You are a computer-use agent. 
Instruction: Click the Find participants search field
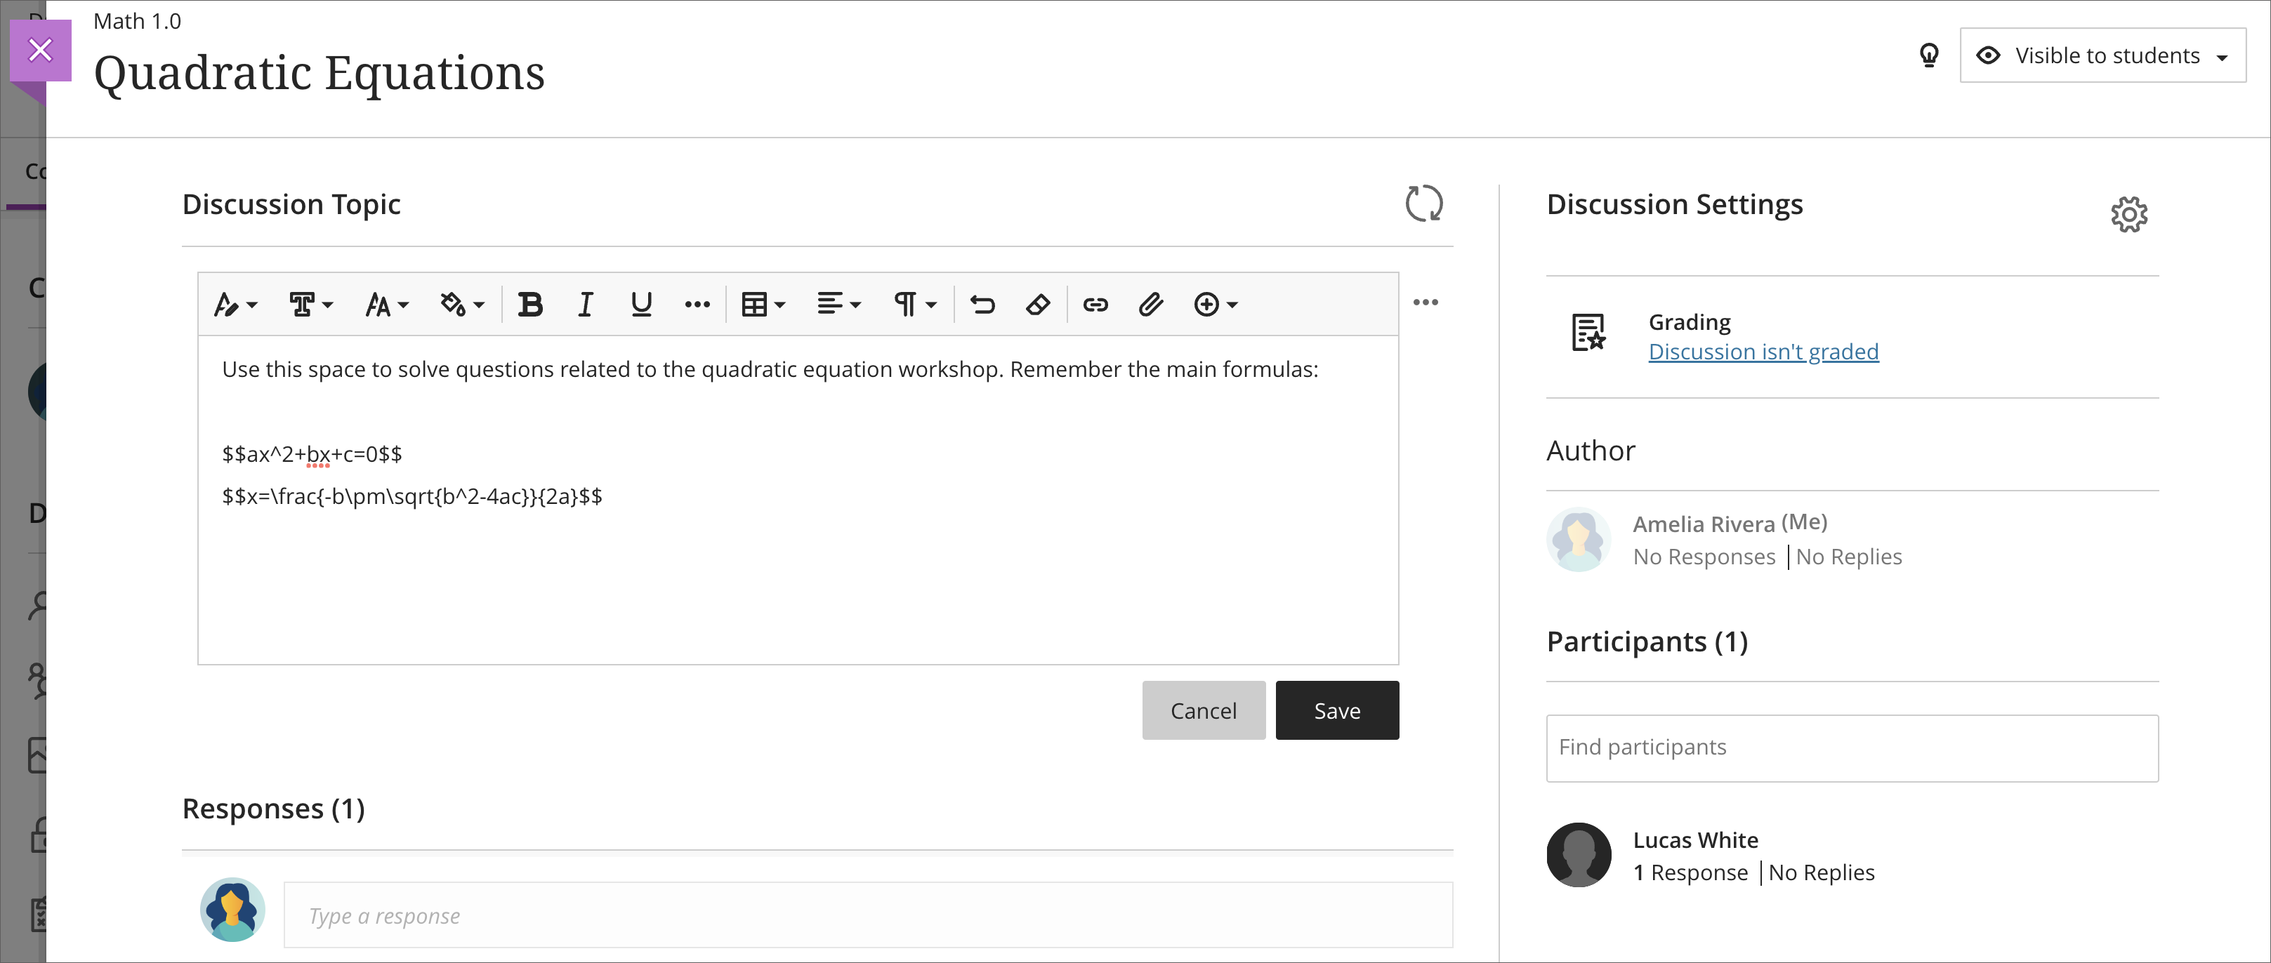1851,748
